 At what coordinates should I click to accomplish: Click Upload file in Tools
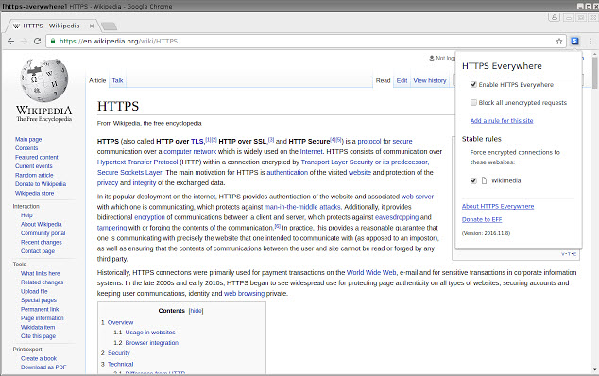[x=34, y=291]
